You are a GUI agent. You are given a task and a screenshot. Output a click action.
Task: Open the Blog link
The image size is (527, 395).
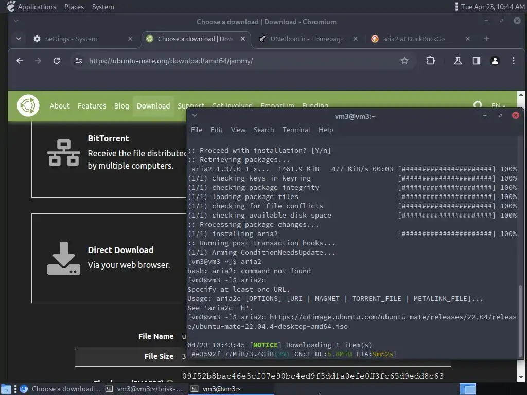121,106
